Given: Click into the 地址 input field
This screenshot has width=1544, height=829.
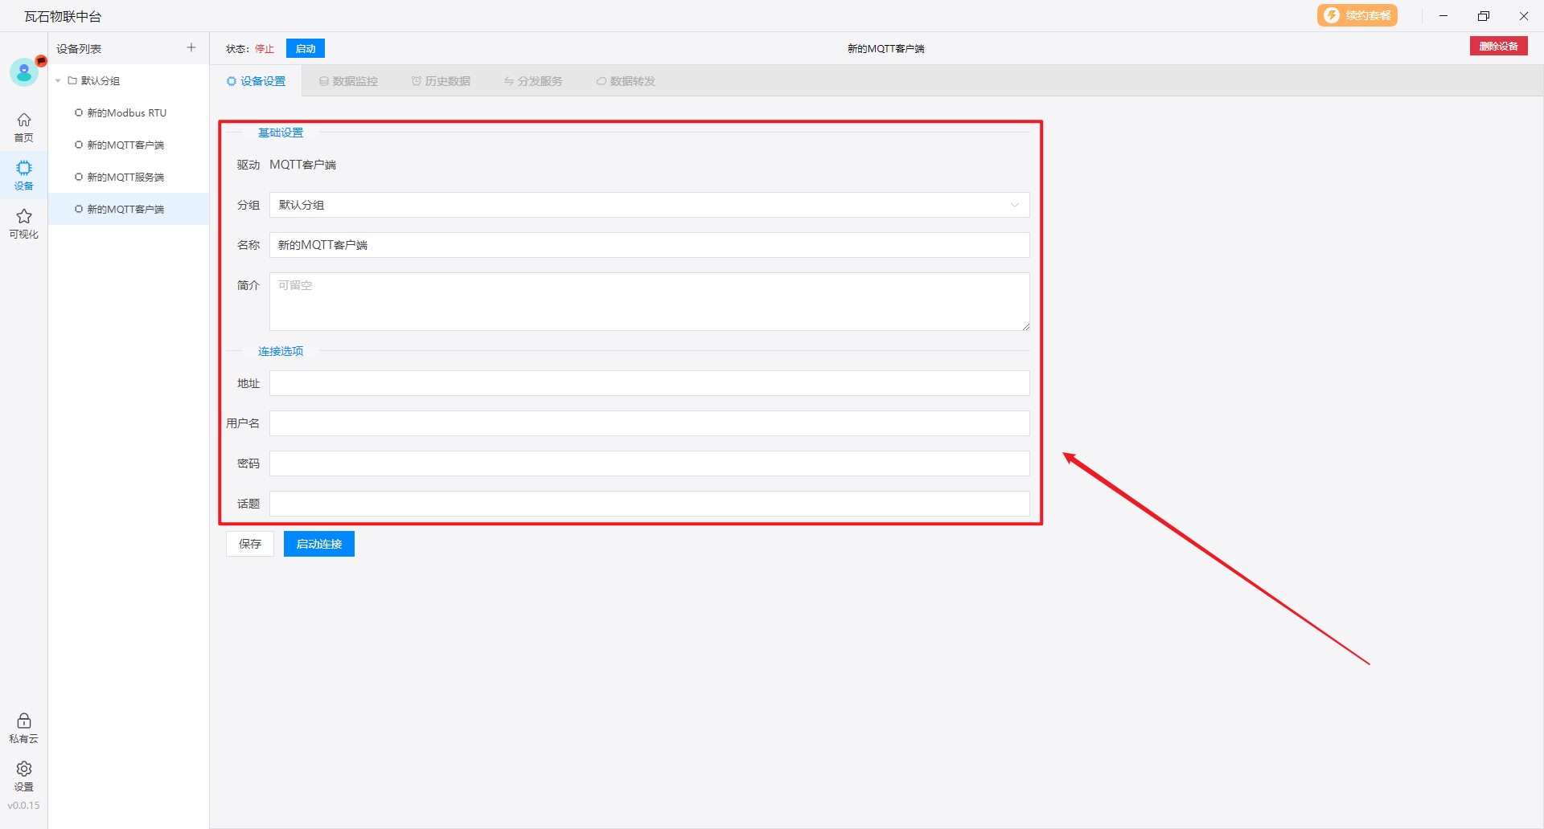Looking at the screenshot, I should [649, 383].
